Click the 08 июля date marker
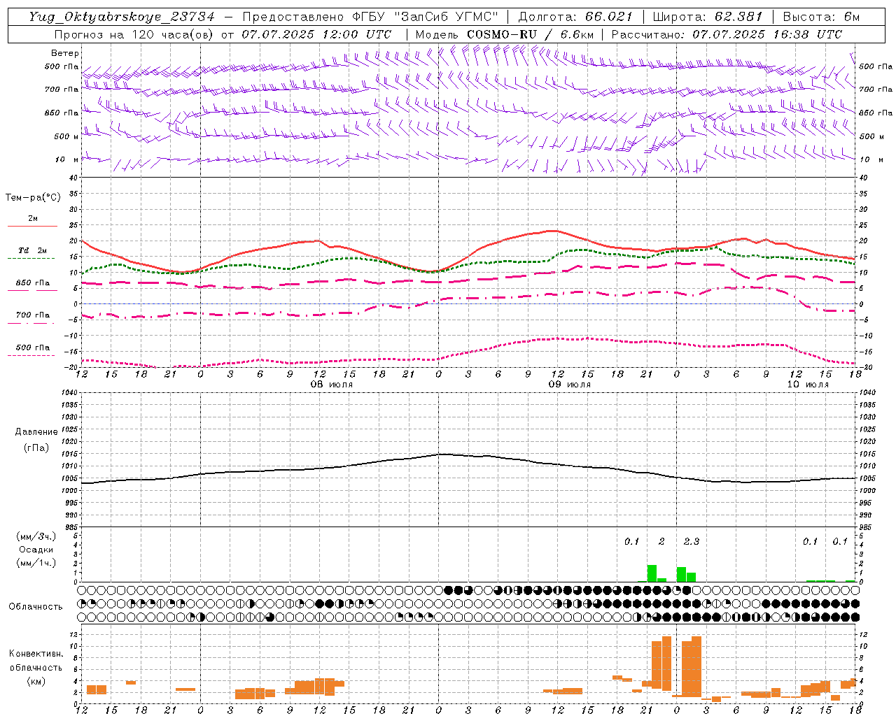This screenshot has height=716, width=896. [x=332, y=385]
